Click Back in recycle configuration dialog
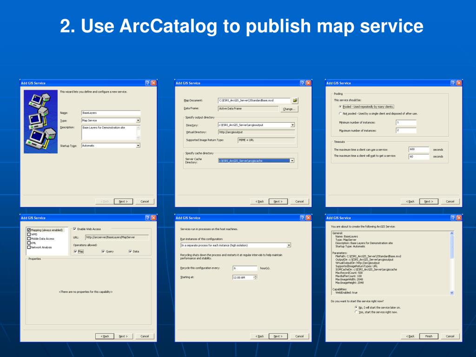Viewport: 476px width, 357px height. pyautogui.click(x=259, y=337)
